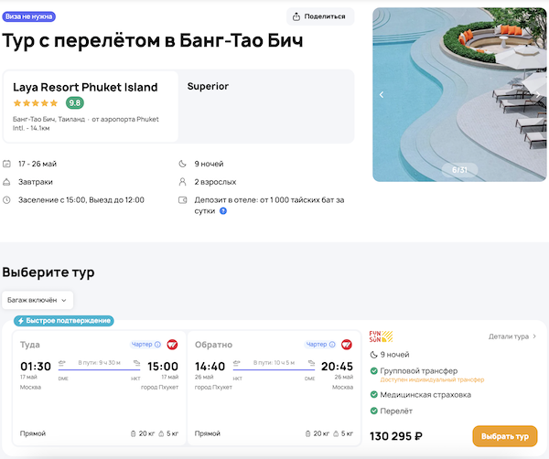
Task: Click the Поделиться share button
Action: tap(320, 16)
